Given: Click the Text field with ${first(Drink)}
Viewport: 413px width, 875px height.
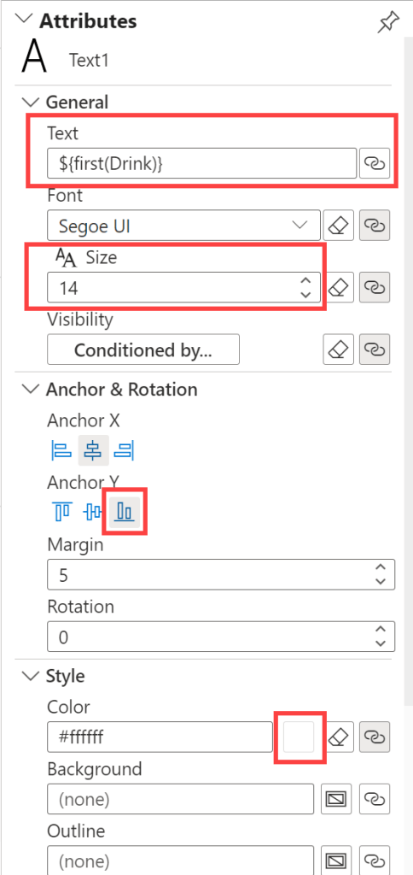Looking at the screenshot, I should (x=201, y=163).
